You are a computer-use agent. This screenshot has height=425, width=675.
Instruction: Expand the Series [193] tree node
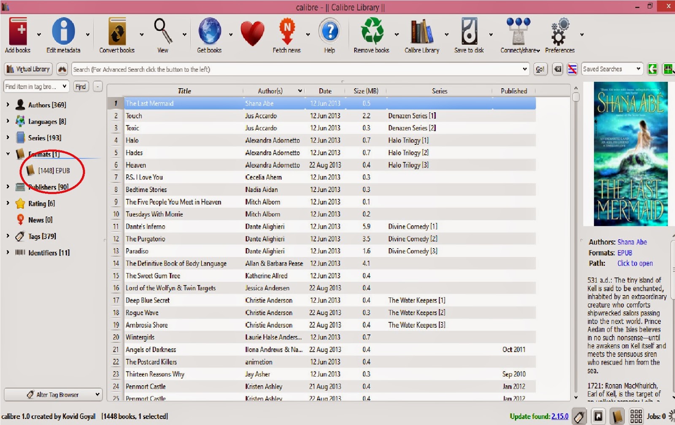click(x=8, y=137)
